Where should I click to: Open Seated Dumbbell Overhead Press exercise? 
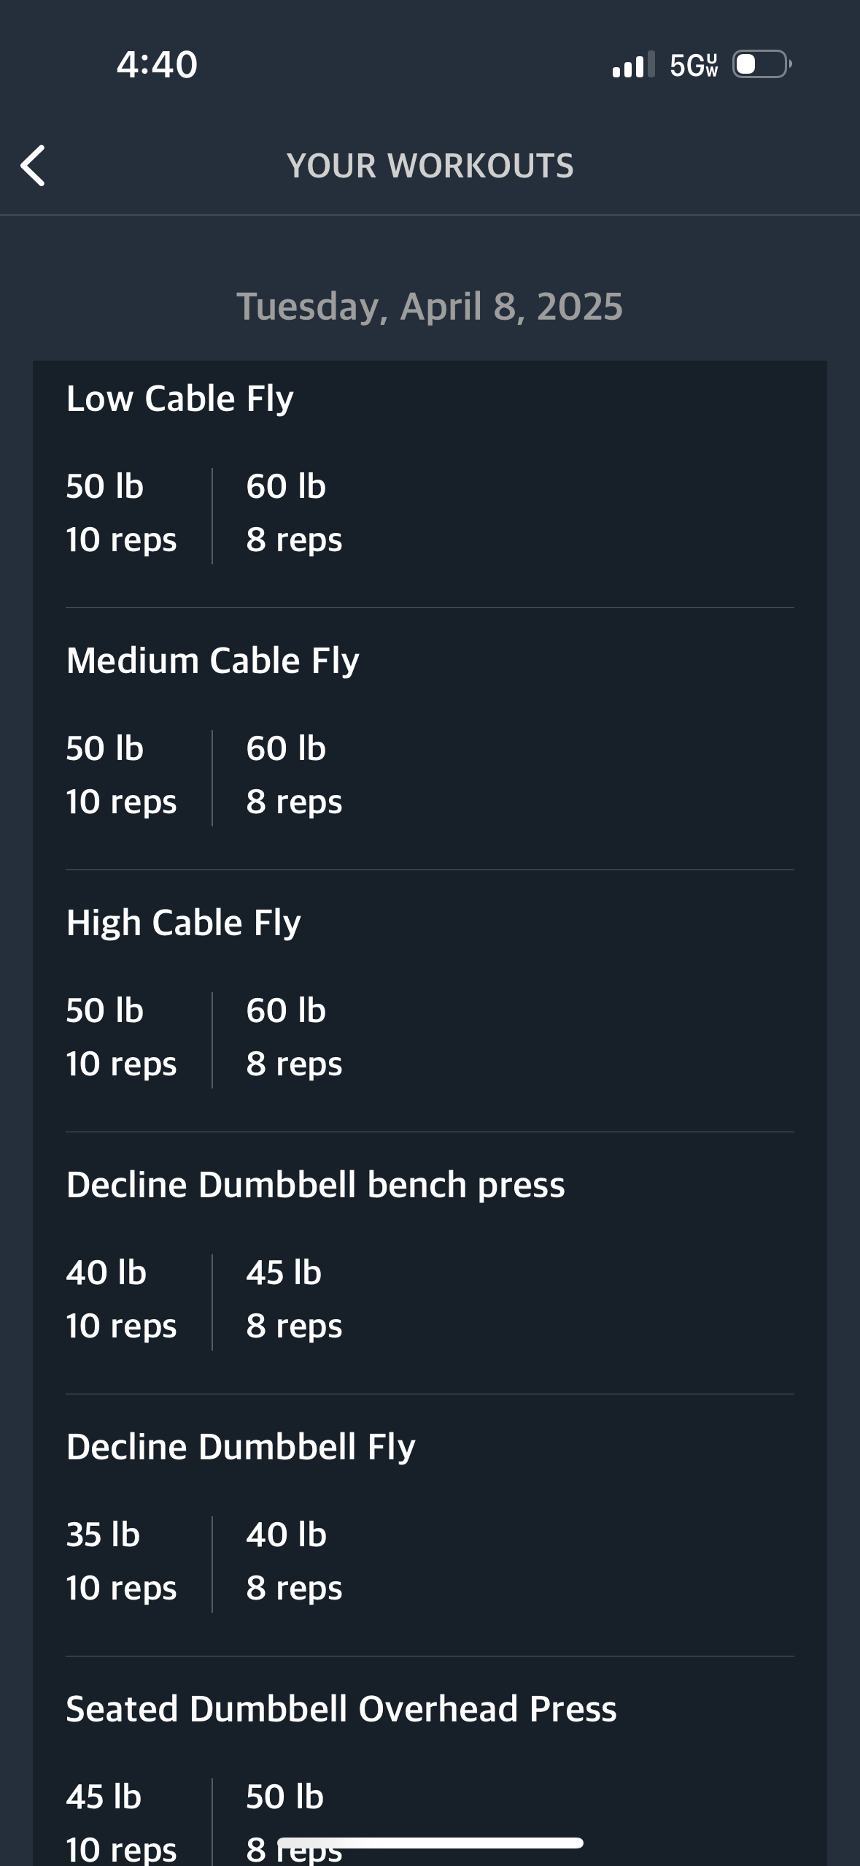(x=341, y=1709)
